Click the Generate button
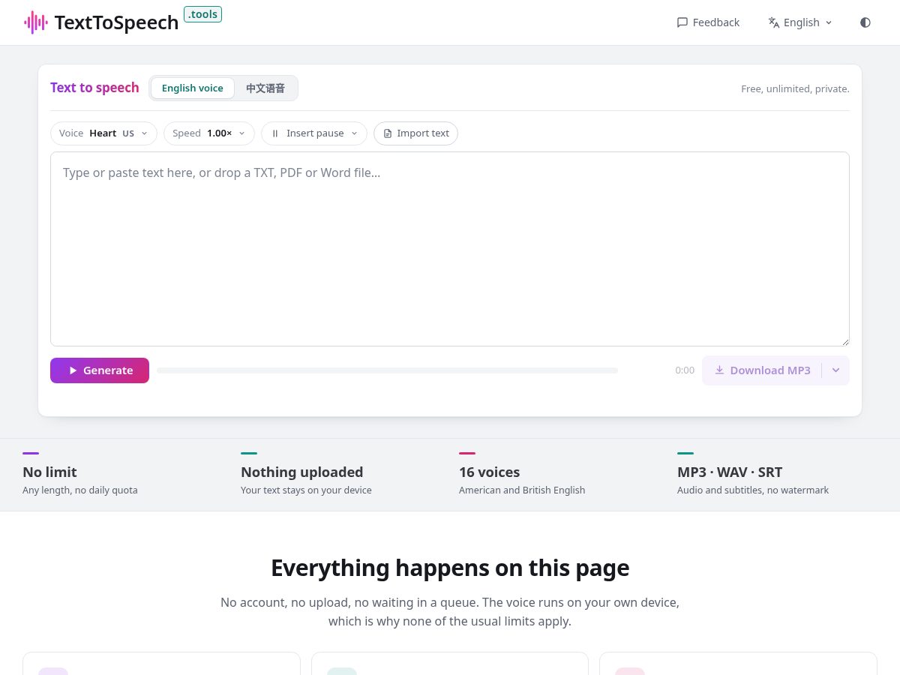This screenshot has width=900, height=675. (100, 370)
